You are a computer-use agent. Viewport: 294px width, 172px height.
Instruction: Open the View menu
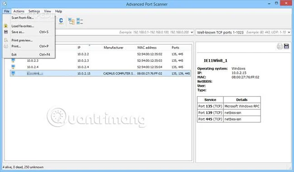(x=47, y=11)
